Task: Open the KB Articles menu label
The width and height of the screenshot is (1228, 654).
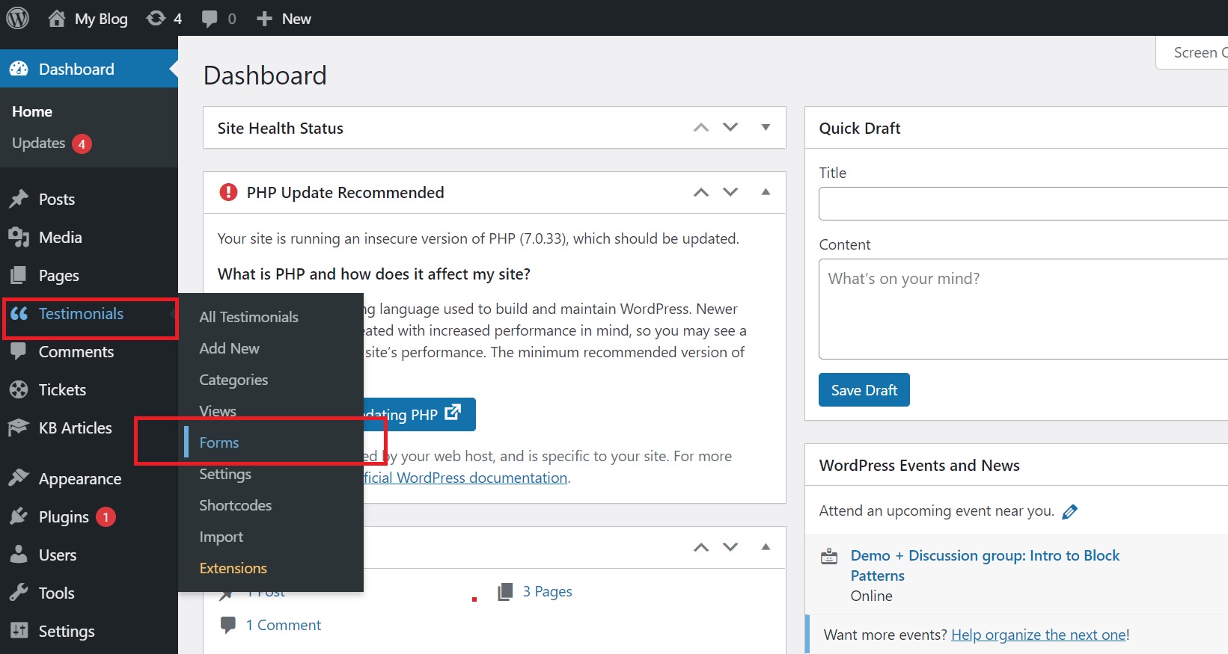Action: point(76,428)
